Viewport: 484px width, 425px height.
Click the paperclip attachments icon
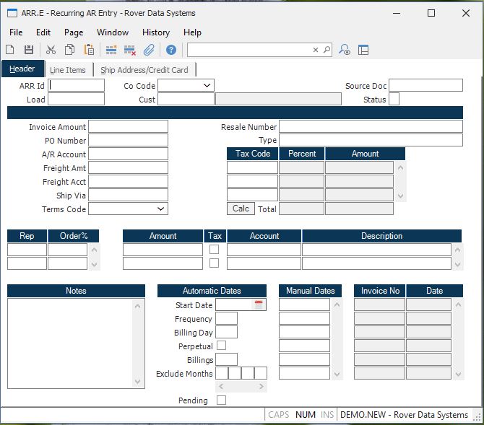(149, 50)
